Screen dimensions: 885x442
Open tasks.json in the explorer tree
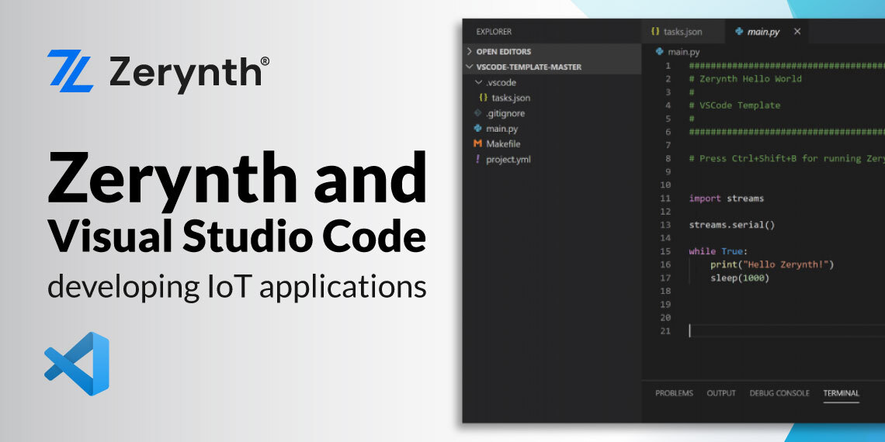tap(511, 98)
